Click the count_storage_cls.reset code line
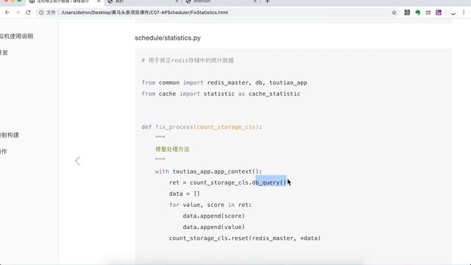Screen dimensions: 471x265 (x=245, y=239)
